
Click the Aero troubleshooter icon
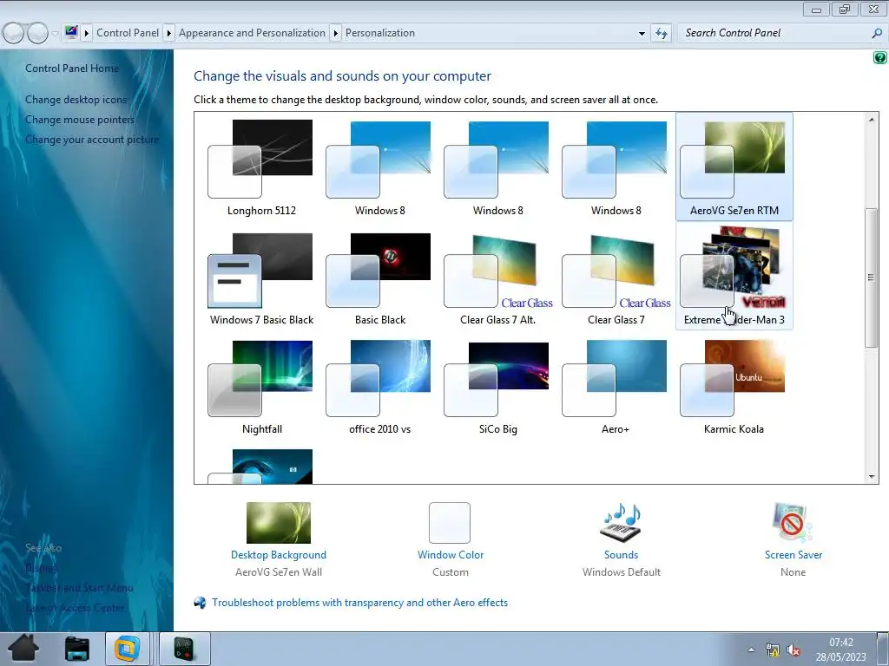pyautogui.click(x=201, y=603)
